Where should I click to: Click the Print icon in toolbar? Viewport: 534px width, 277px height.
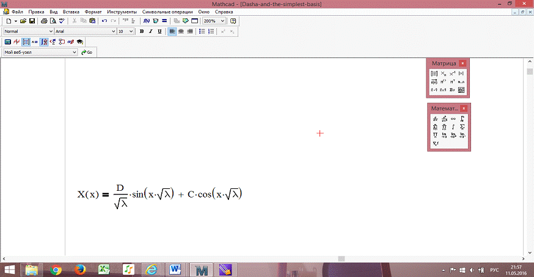pyautogui.click(x=44, y=21)
